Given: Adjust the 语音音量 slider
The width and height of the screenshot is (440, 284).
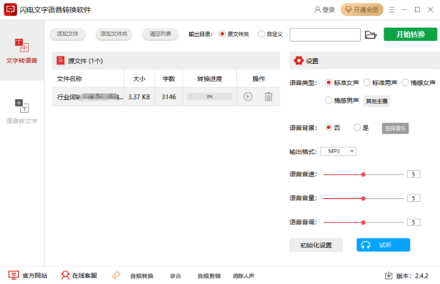Looking at the screenshot, I should (x=363, y=199).
